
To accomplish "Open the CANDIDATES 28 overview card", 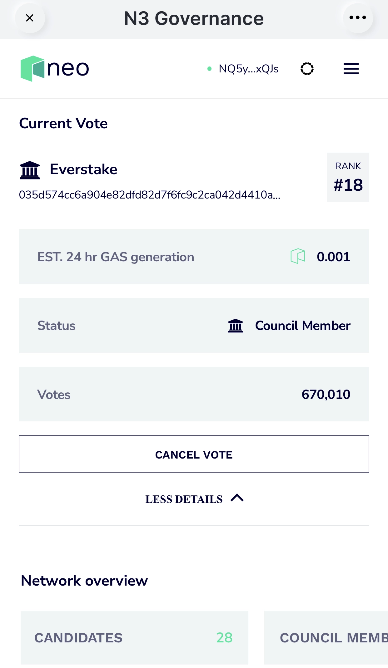I will [x=134, y=638].
